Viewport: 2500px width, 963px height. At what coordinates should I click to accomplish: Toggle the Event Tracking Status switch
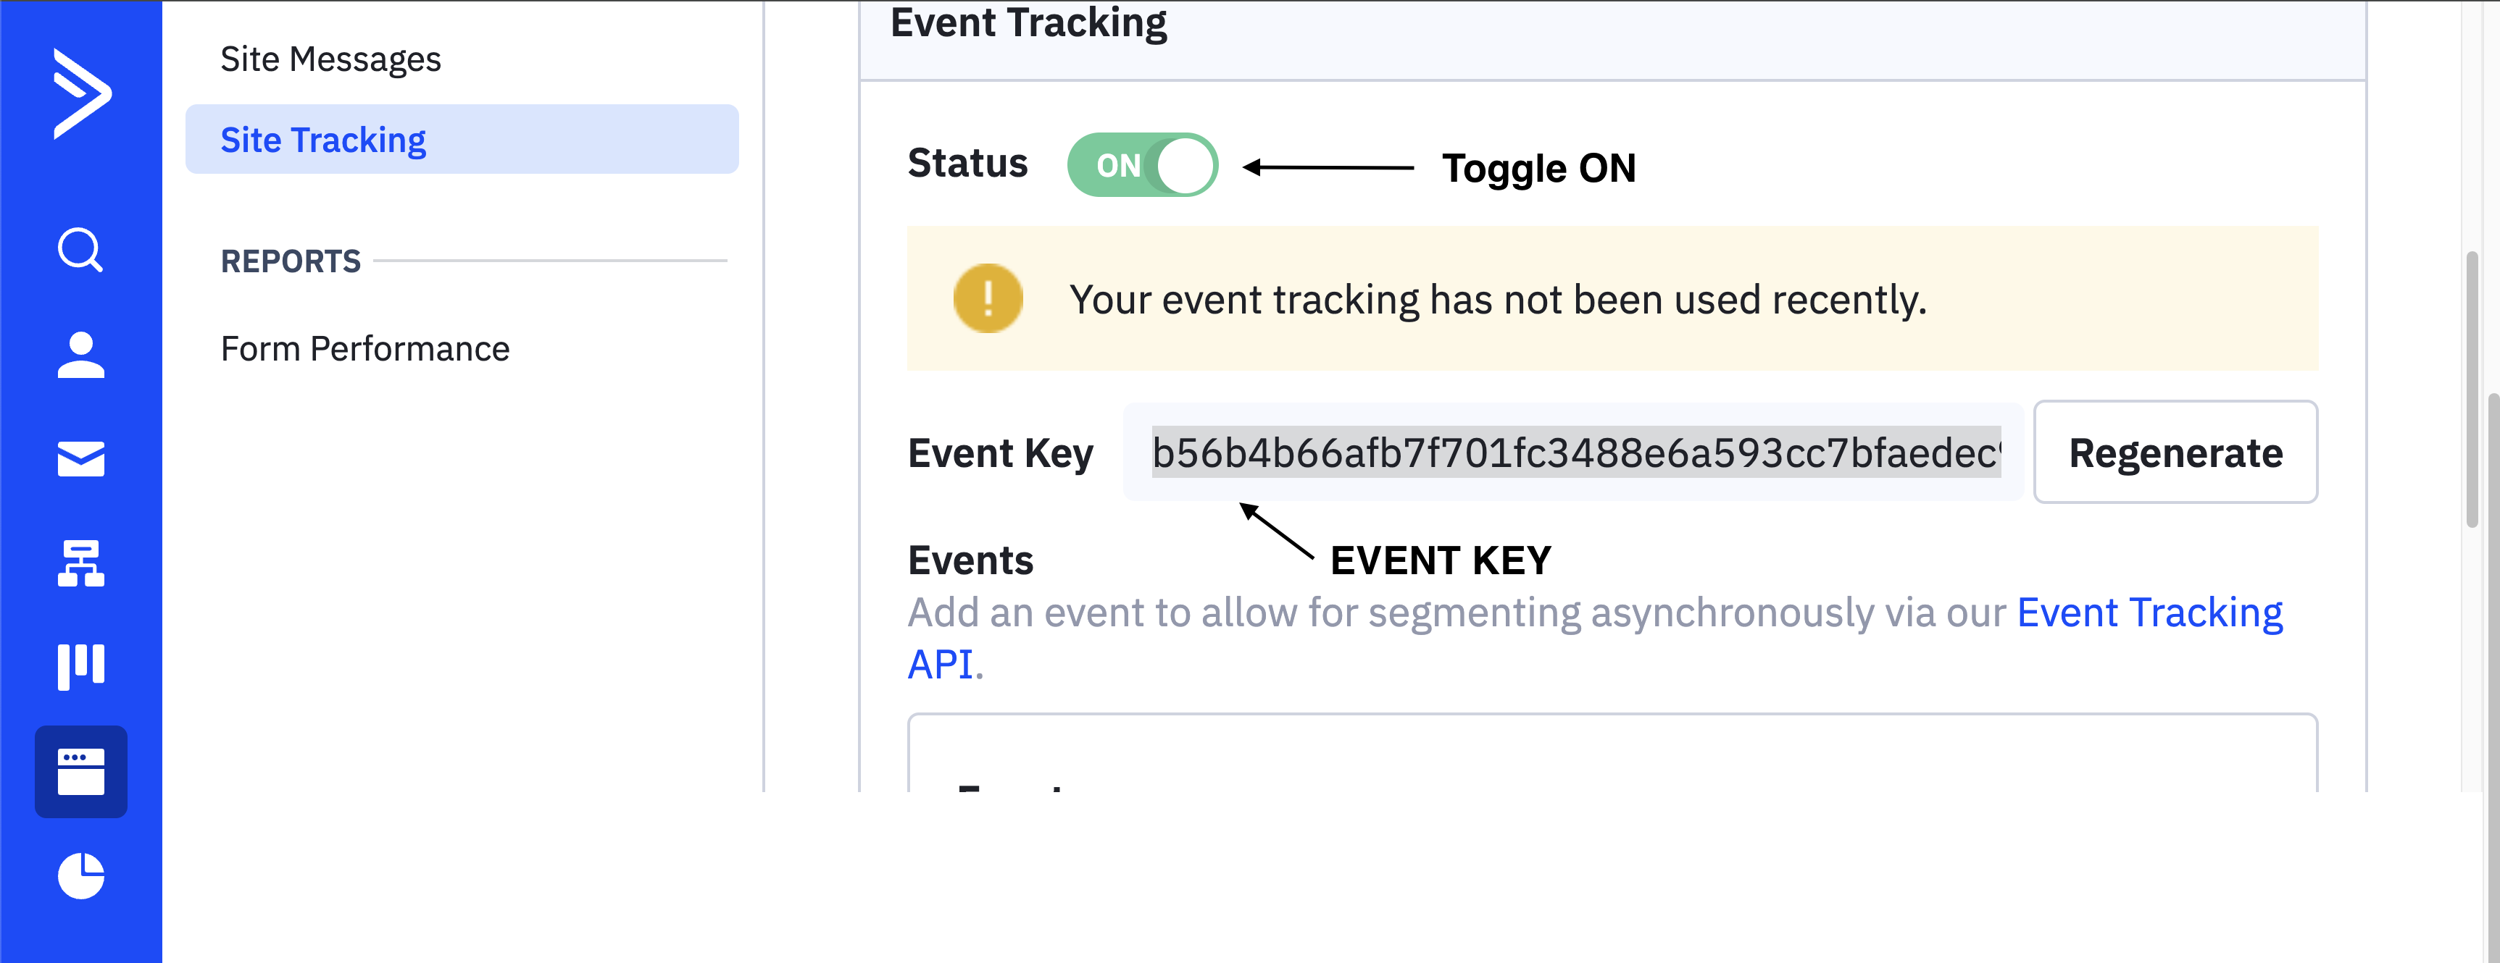pyautogui.click(x=1142, y=166)
